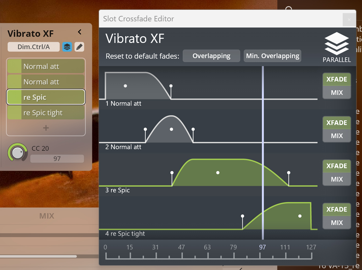Image resolution: width=362 pixels, height=270 pixels.
Task: Reset fades to Min. Overlapping
Action: click(273, 56)
